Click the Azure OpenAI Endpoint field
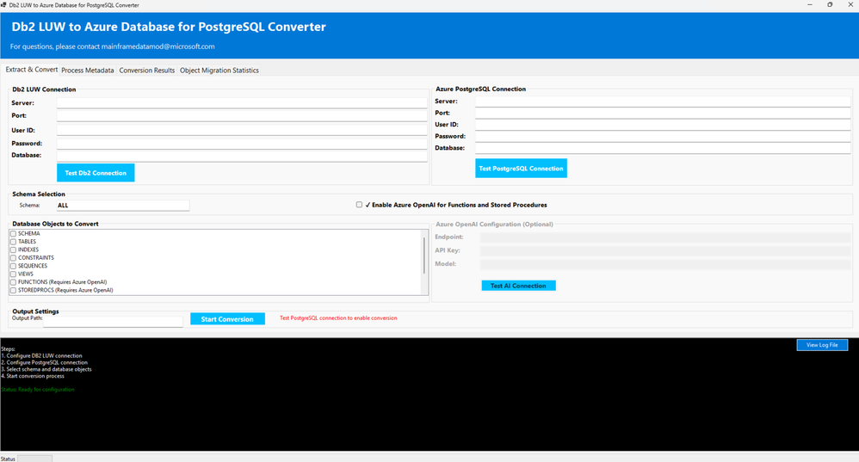 tap(665, 237)
